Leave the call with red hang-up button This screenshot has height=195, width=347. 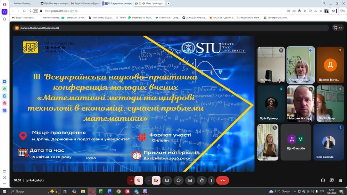coord(223,180)
